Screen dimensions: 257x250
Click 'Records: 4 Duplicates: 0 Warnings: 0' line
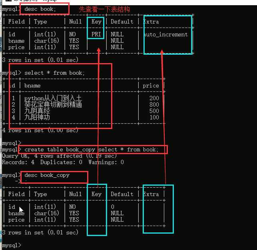pyautogui.click(x=63, y=162)
